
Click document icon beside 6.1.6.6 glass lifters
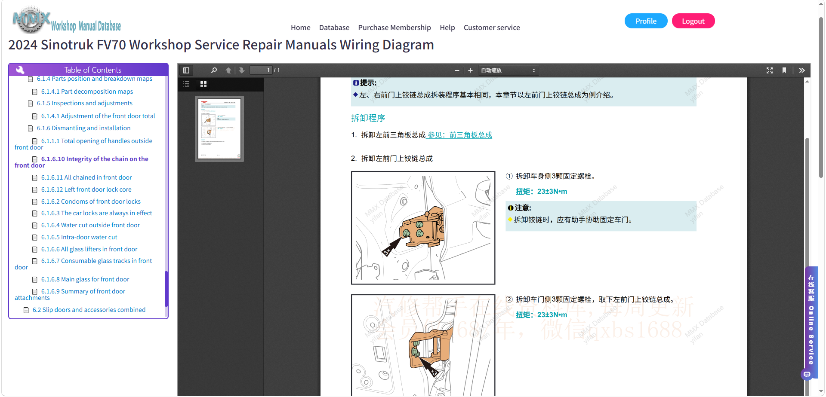(x=35, y=250)
